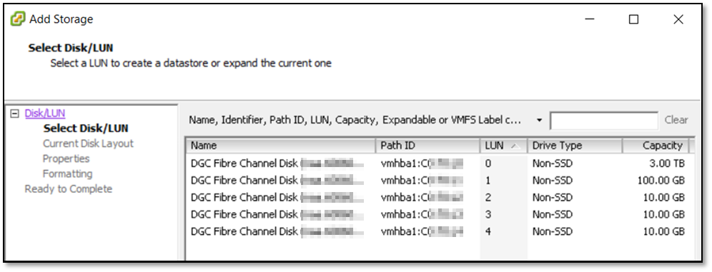Select the Properties wizard step
The image size is (712, 272).
click(66, 158)
